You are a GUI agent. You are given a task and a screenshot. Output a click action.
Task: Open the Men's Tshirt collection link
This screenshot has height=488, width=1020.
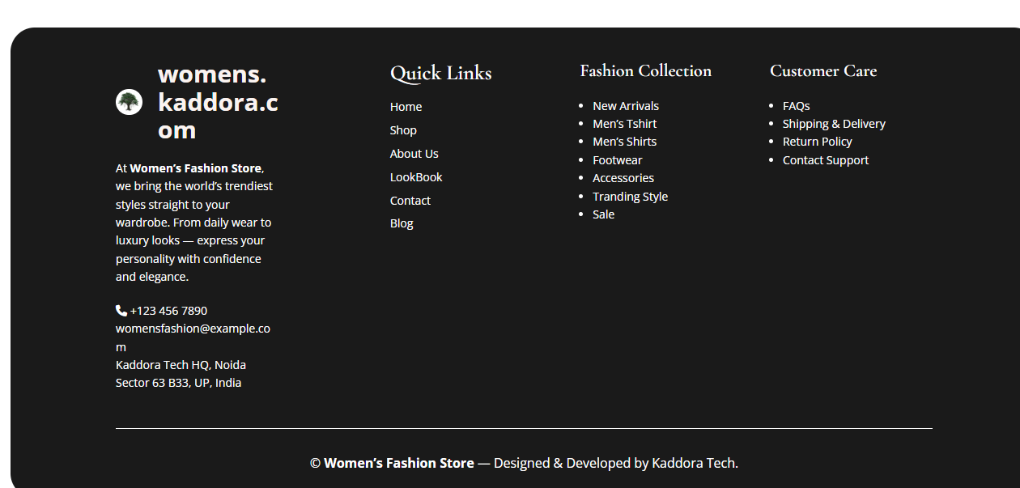pos(624,124)
